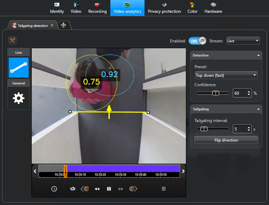269x205 pixels.
Task: Click the loop playback icon
Action: [x=73, y=189]
